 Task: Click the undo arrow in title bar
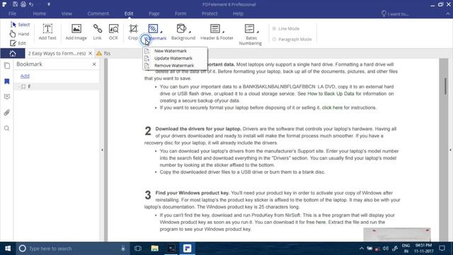click(31, 4)
